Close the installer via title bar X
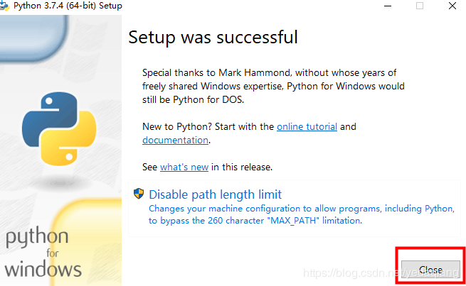466x286 pixels. point(452,6)
